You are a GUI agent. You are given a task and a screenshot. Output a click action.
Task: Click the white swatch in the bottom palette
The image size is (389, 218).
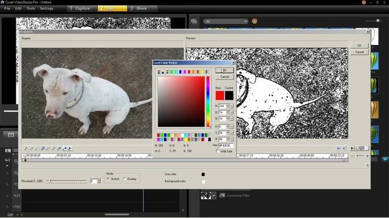coord(182,135)
